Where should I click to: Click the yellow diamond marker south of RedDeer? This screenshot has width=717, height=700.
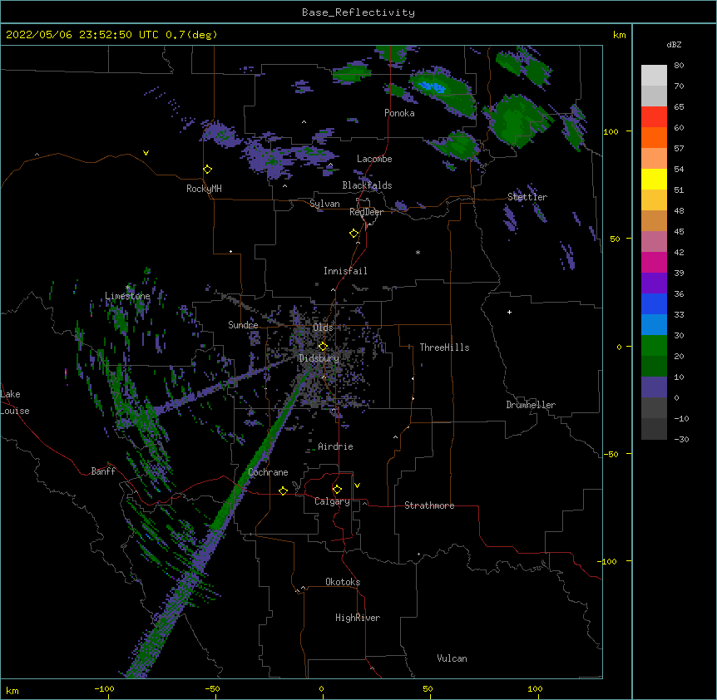pyautogui.click(x=354, y=234)
